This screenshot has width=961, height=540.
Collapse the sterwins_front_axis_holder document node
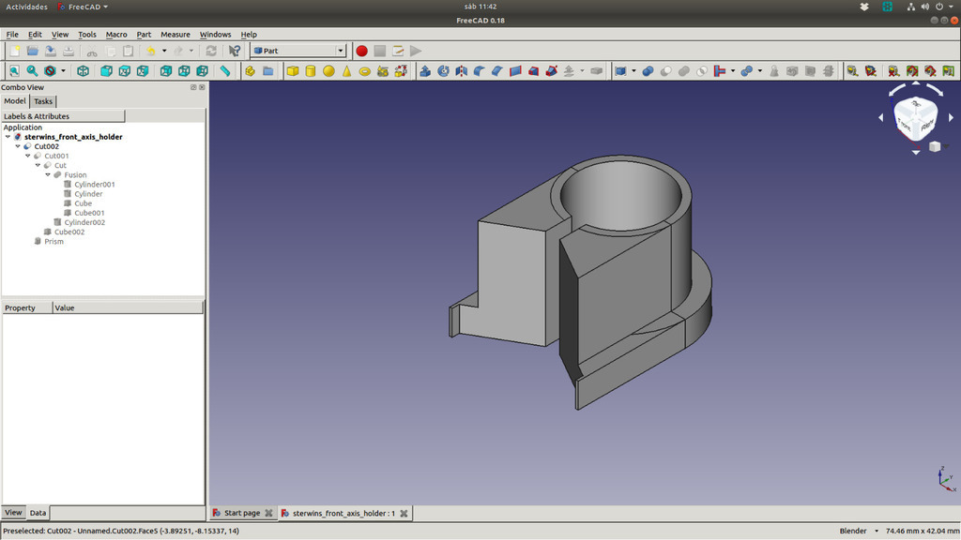click(8, 137)
